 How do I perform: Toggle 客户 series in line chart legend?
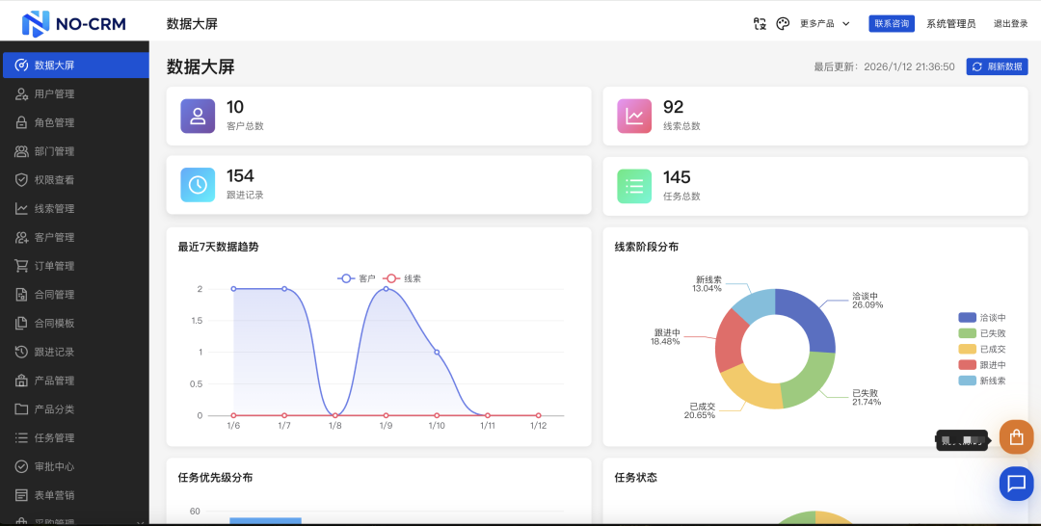(357, 278)
